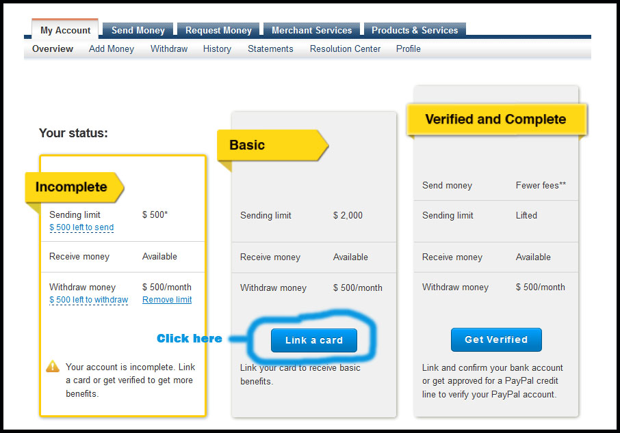Follow the '$500 left to send' link
Screen dimensions: 620x433
pyautogui.click(x=81, y=227)
